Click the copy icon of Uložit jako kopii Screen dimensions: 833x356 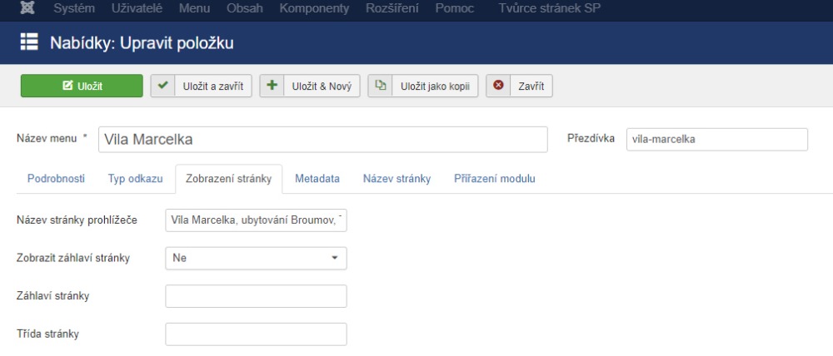pyautogui.click(x=381, y=86)
